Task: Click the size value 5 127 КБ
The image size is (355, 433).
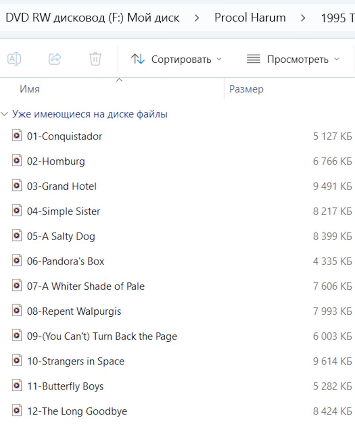Action: pos(333,136)
